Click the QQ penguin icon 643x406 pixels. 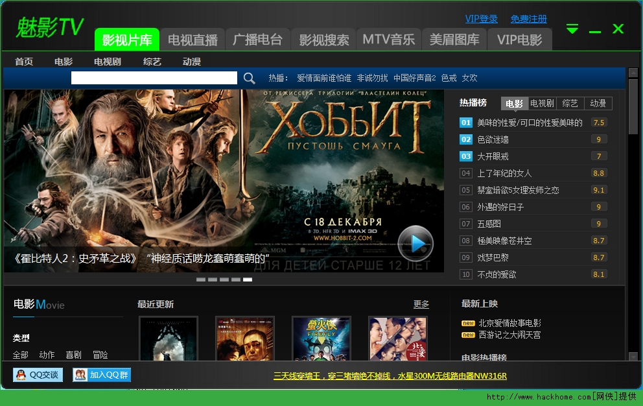tap(21, 375)
